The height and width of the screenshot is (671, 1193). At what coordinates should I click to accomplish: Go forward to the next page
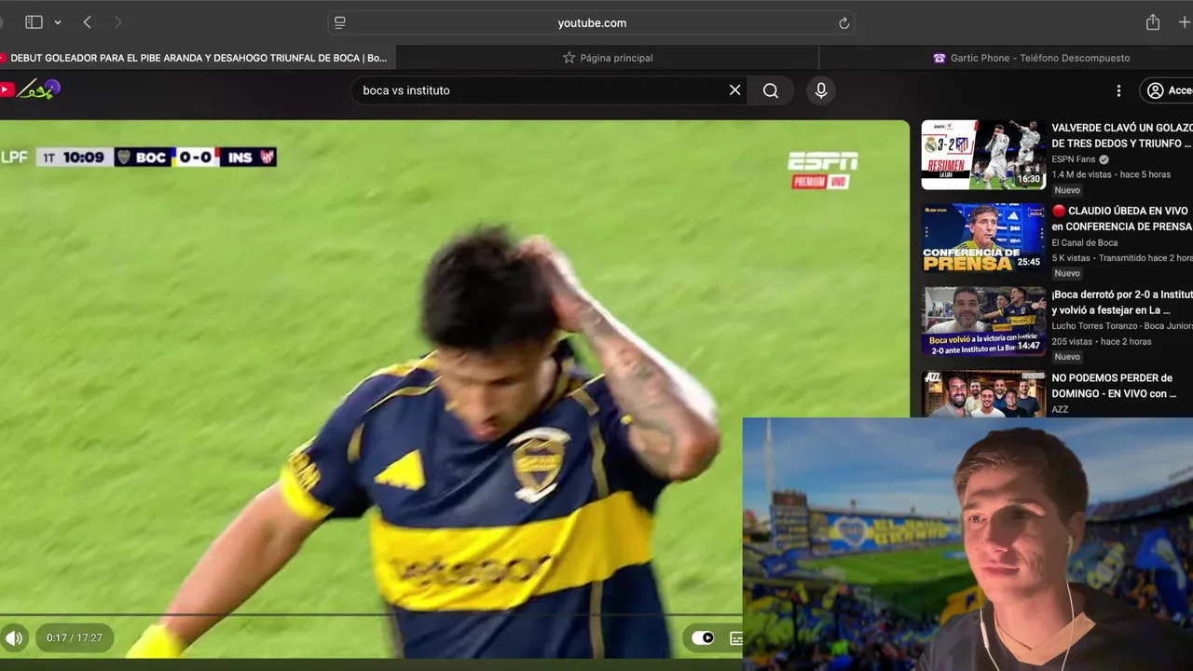[x=117, y=22]
